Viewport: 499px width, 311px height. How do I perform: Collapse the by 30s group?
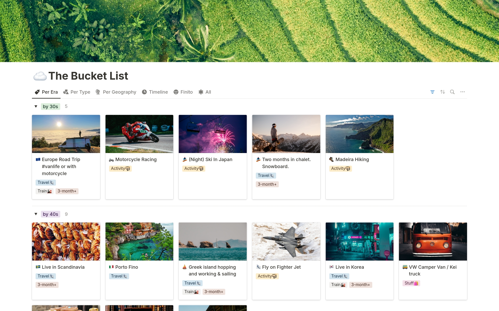point(36,106)
